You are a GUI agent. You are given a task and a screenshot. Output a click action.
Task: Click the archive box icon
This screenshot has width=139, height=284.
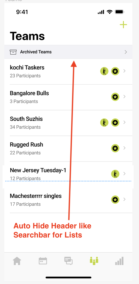click(x=13, y=52)
